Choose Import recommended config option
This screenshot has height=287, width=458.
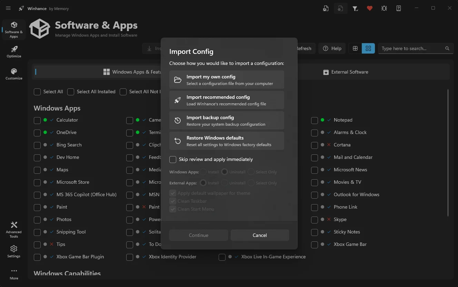tap(227, 100)
